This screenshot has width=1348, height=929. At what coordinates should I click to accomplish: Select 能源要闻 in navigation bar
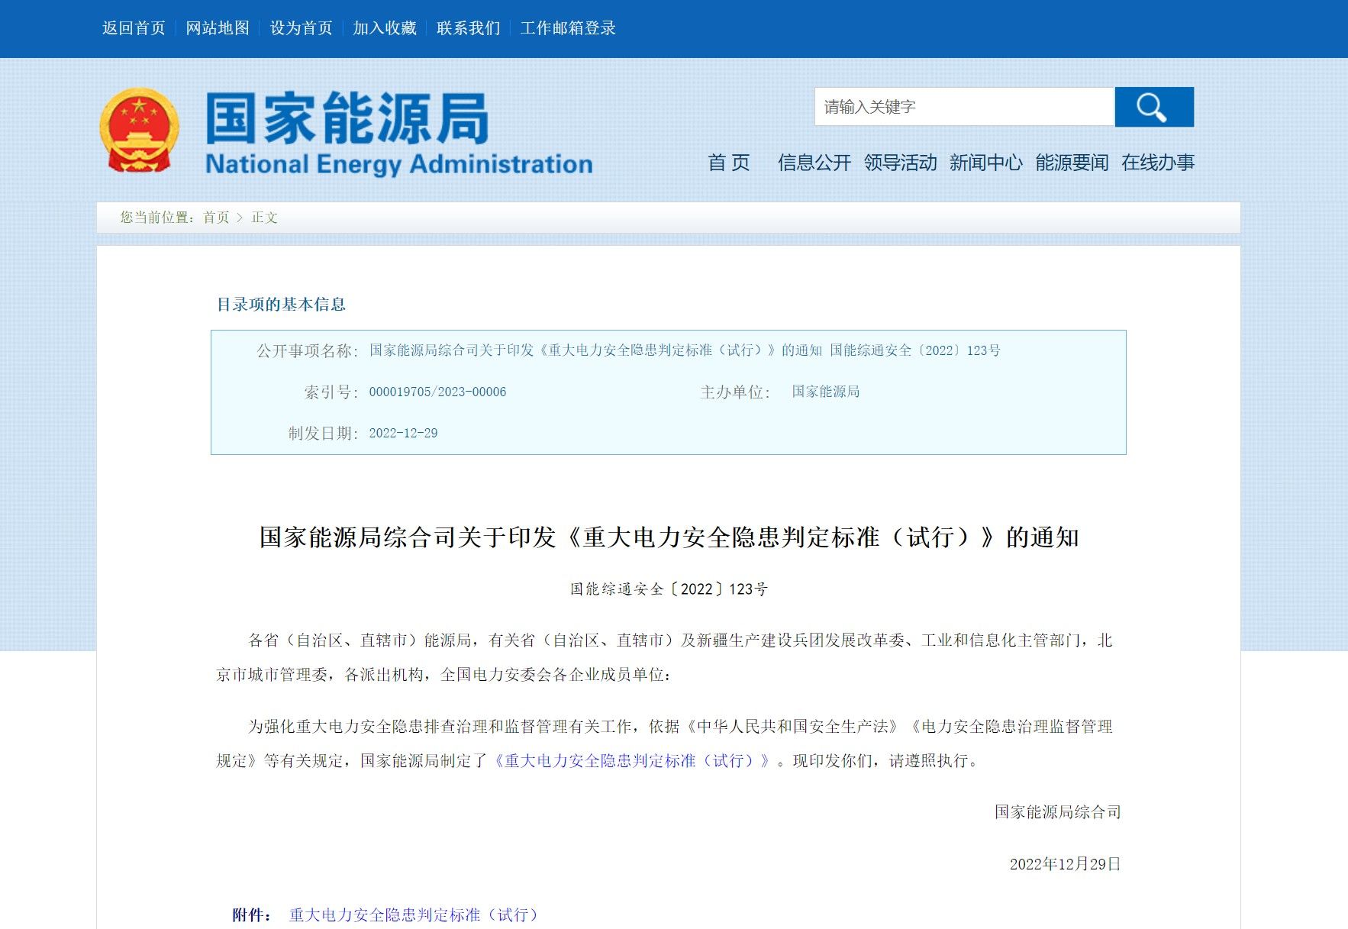point(1072,163)
